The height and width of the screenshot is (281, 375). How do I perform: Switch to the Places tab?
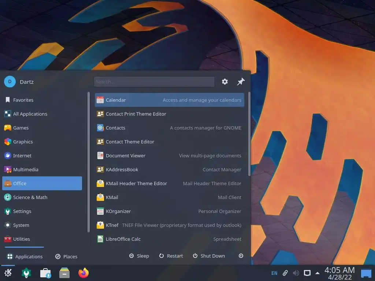pyautogui.click(x=66, y=256)
